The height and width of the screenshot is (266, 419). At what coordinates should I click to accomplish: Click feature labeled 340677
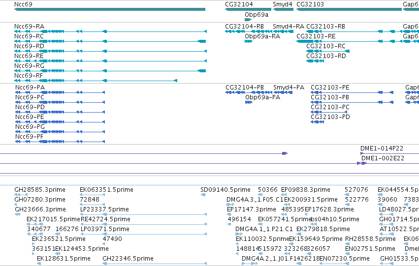pos(39,229)
